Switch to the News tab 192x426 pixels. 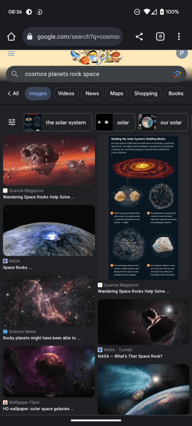pyautogui.click(x=92, y=94)
